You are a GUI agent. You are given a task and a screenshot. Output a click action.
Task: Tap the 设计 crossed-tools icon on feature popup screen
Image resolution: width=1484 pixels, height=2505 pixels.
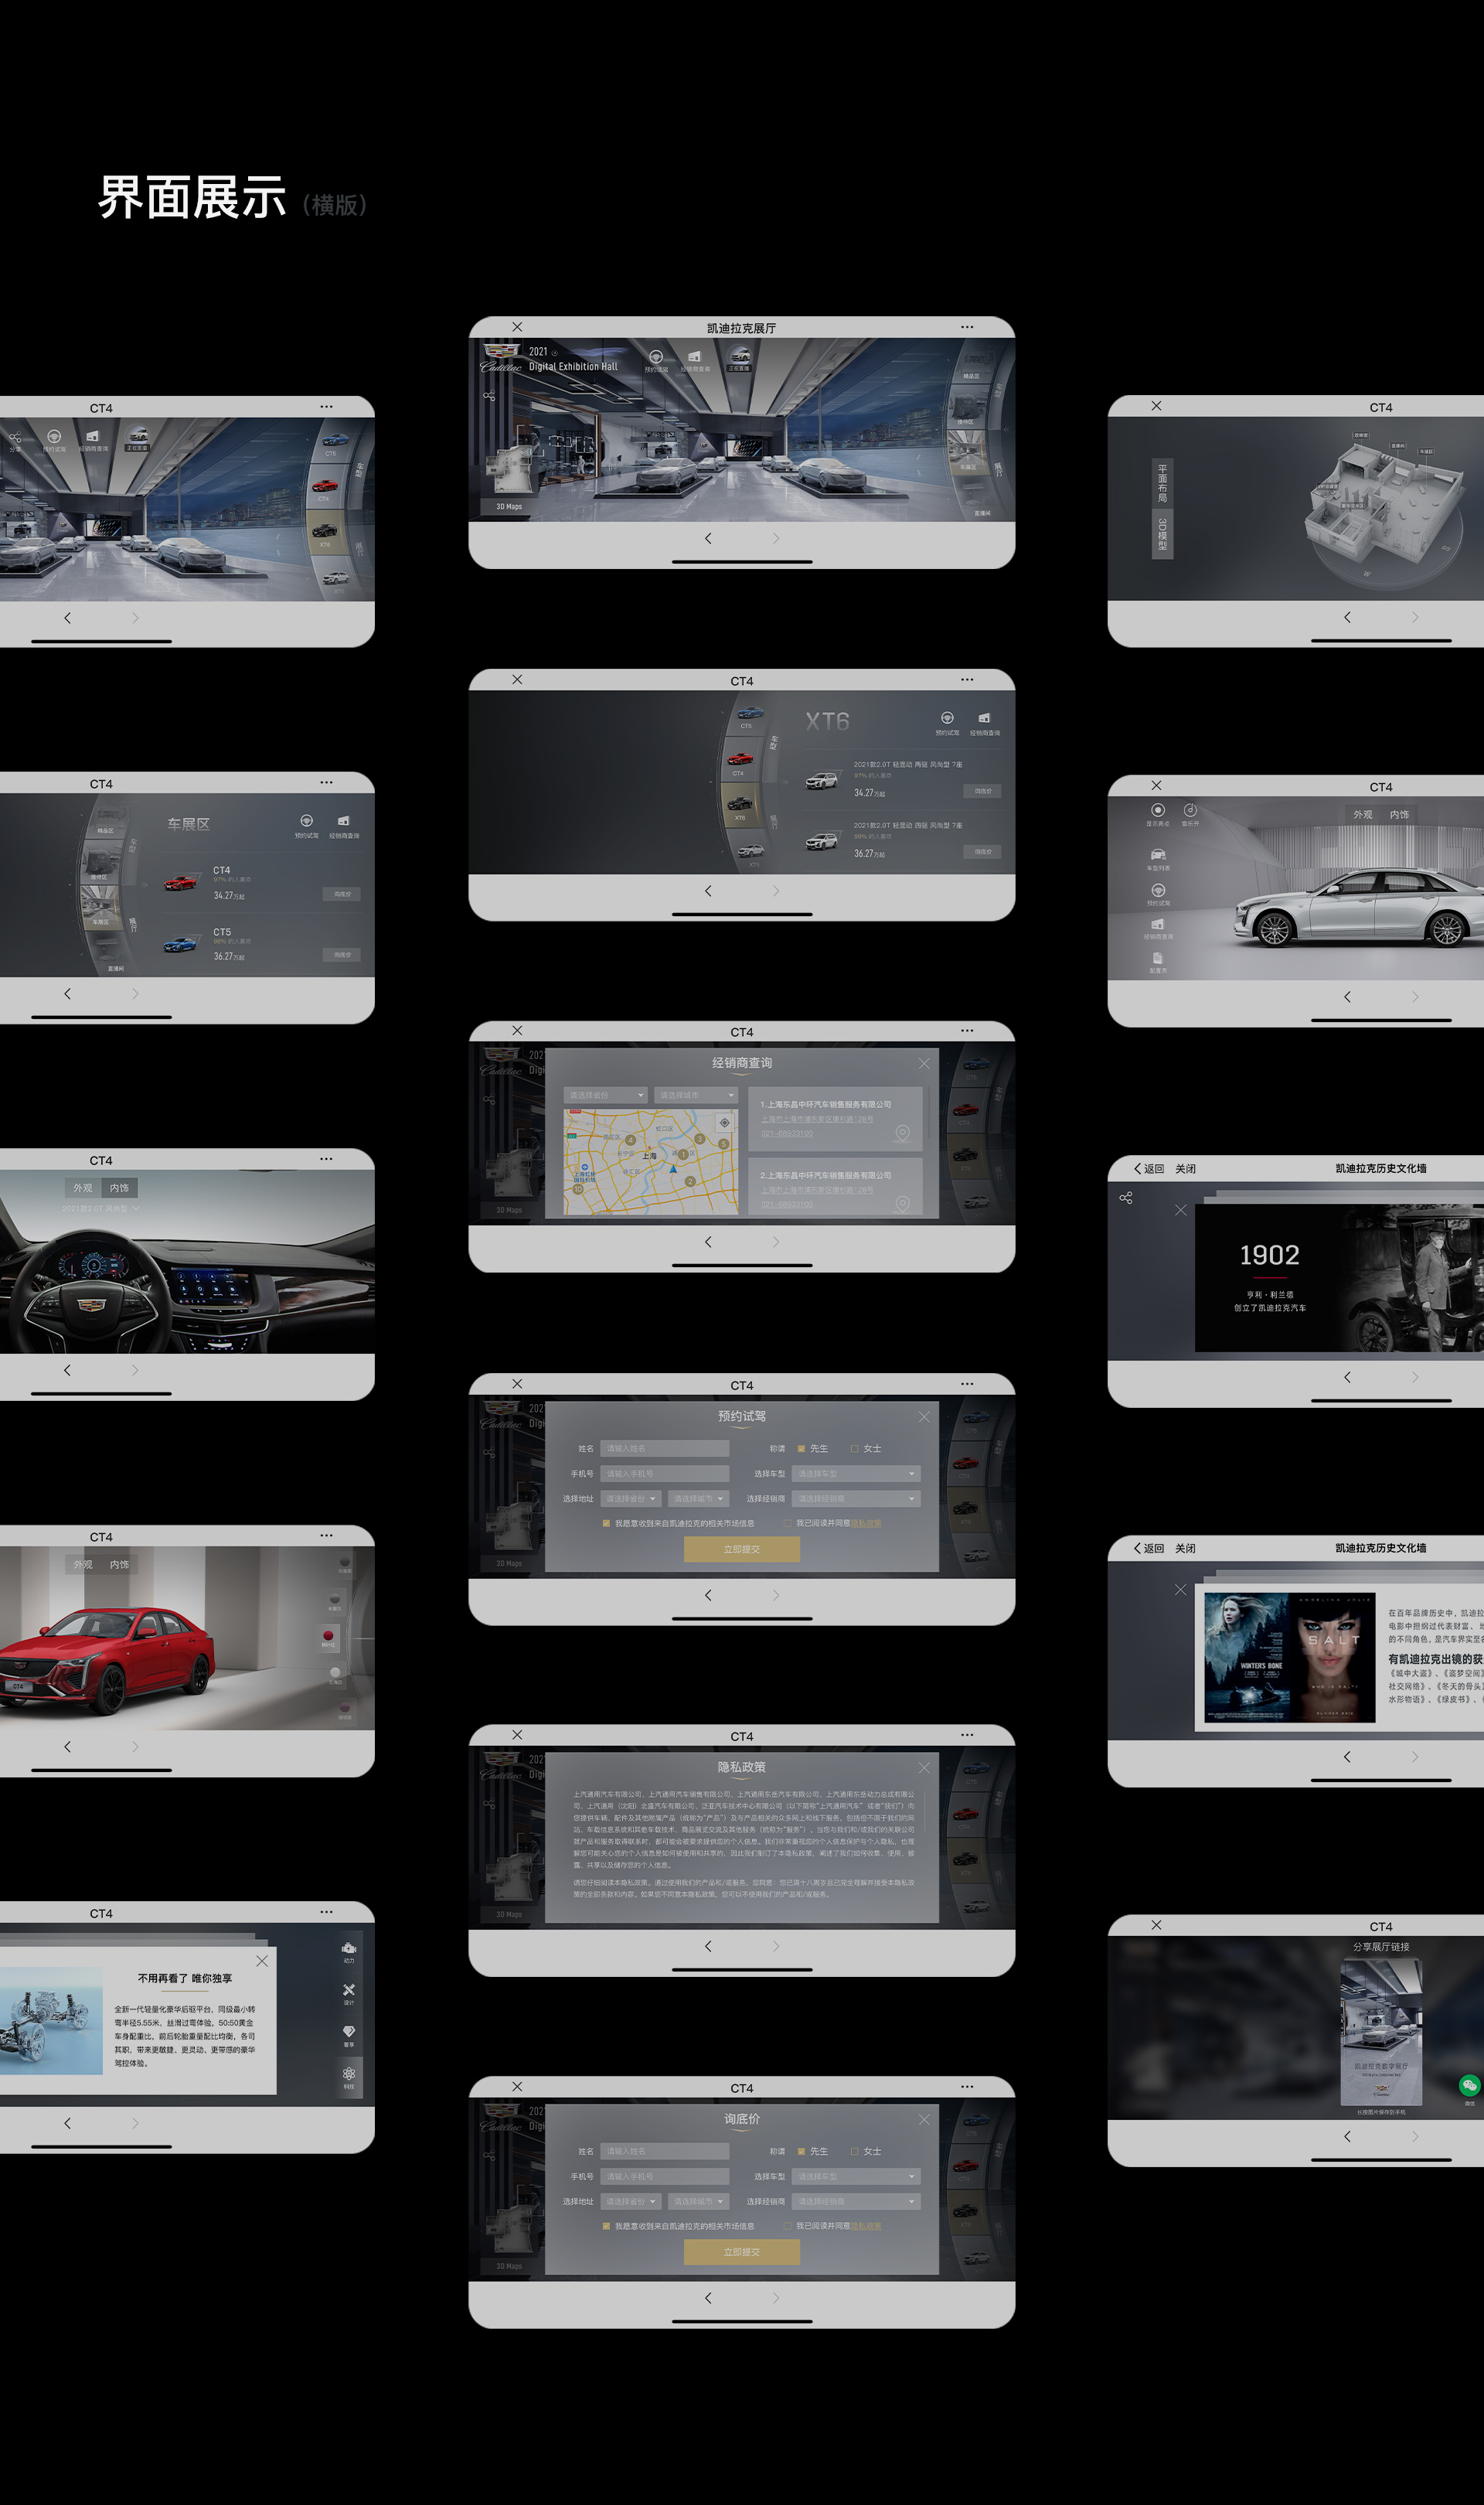(x=349, y=1990)
